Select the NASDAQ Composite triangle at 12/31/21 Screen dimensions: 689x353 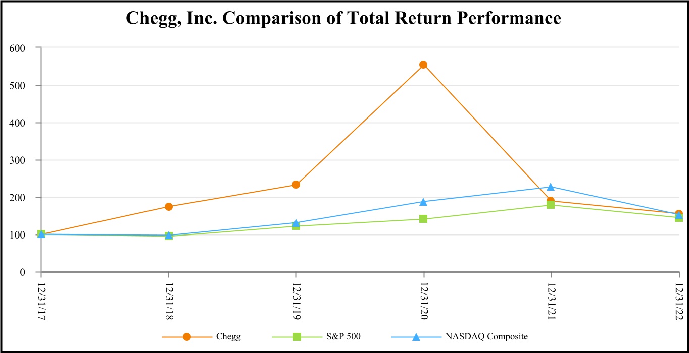coord(551,187)
